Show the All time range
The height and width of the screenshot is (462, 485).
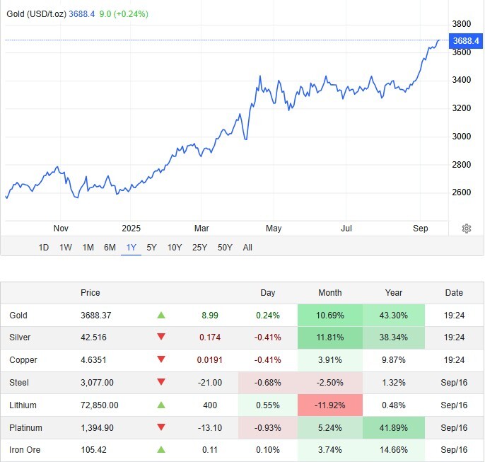pyautogui.click(x=247, y=248)
